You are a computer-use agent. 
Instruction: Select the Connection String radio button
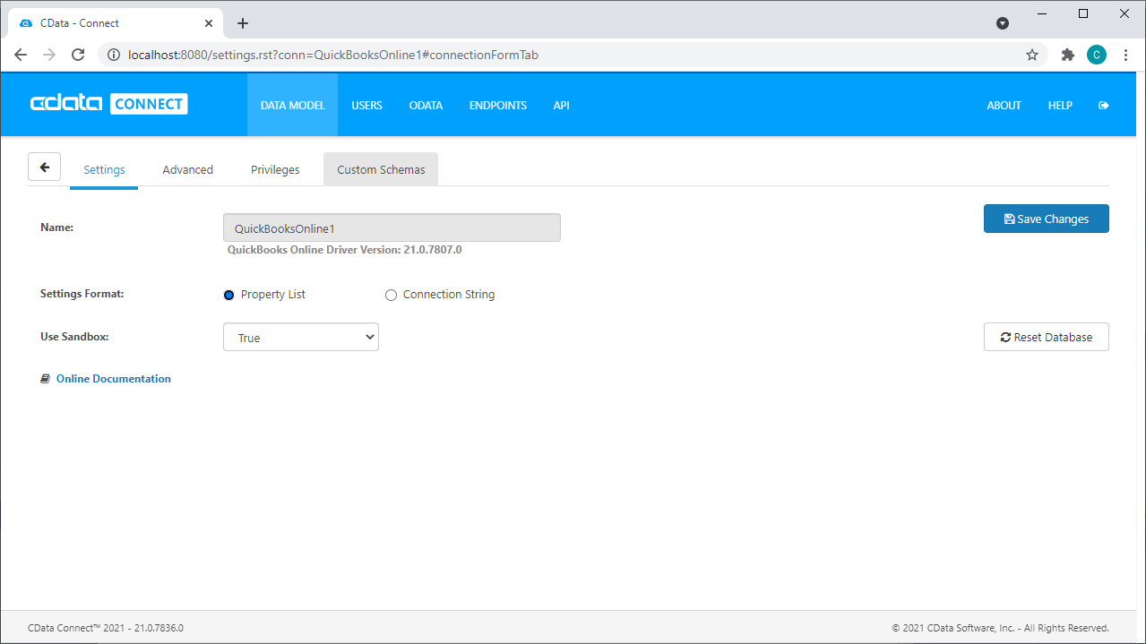[x=391, y=295]
